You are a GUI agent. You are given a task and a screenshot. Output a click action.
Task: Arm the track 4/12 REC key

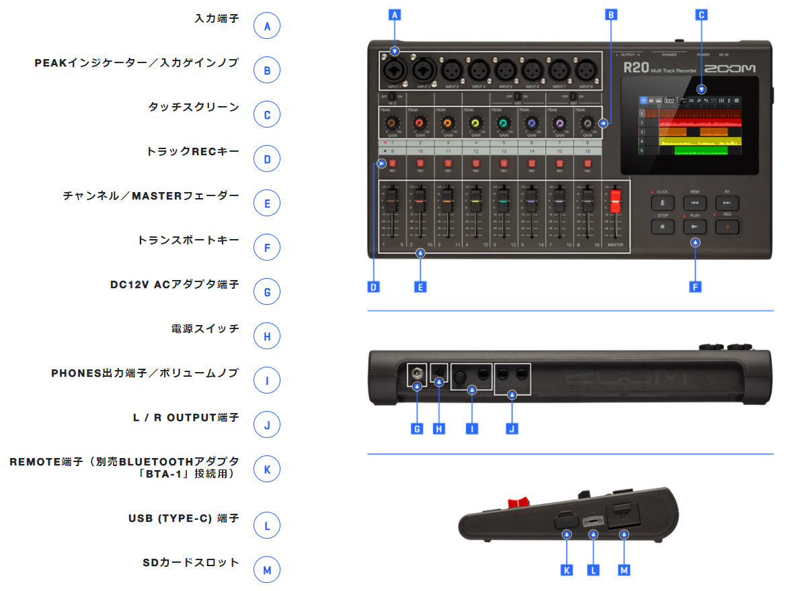coord(476,163)
